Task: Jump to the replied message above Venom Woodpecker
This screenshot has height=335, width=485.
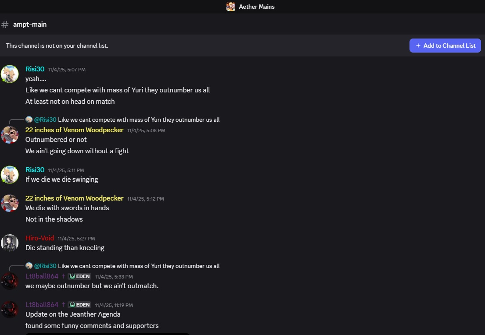Action: (139, 120)
